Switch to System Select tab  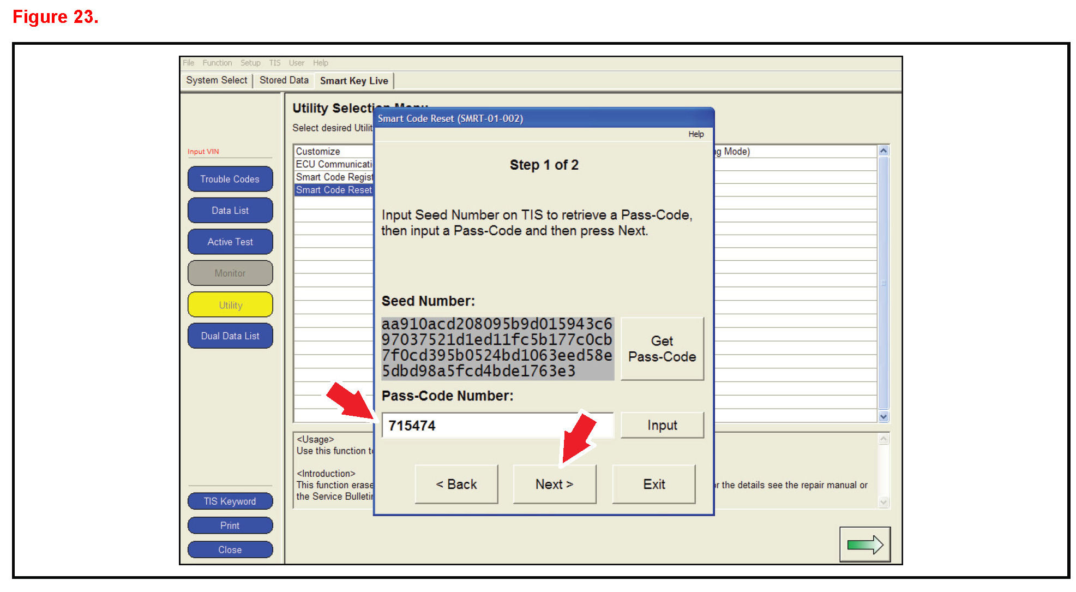pyautogui.click(x=217, y=80)
